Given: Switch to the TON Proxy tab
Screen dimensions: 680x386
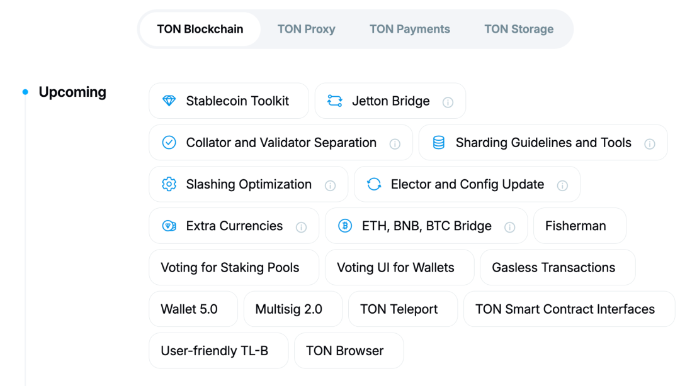Looking at the screenshot, I should pos(306,29).
